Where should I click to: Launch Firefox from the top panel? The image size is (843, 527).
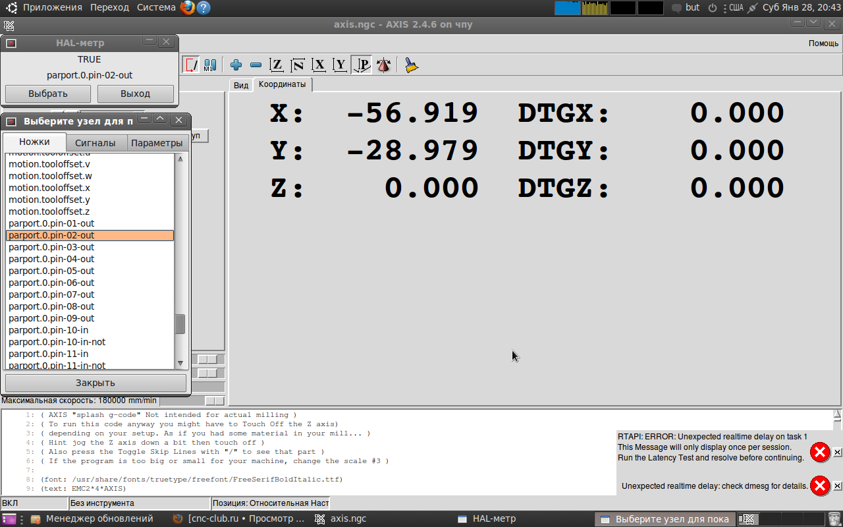[188, 8]
